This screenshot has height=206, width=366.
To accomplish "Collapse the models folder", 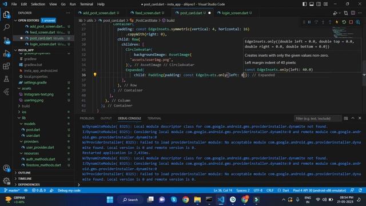I will 29,124.
